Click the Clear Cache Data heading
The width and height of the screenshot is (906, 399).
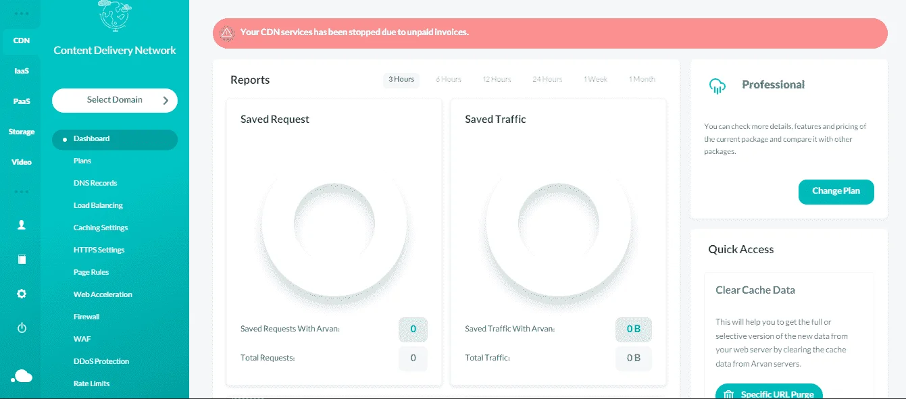pos(755,290)
